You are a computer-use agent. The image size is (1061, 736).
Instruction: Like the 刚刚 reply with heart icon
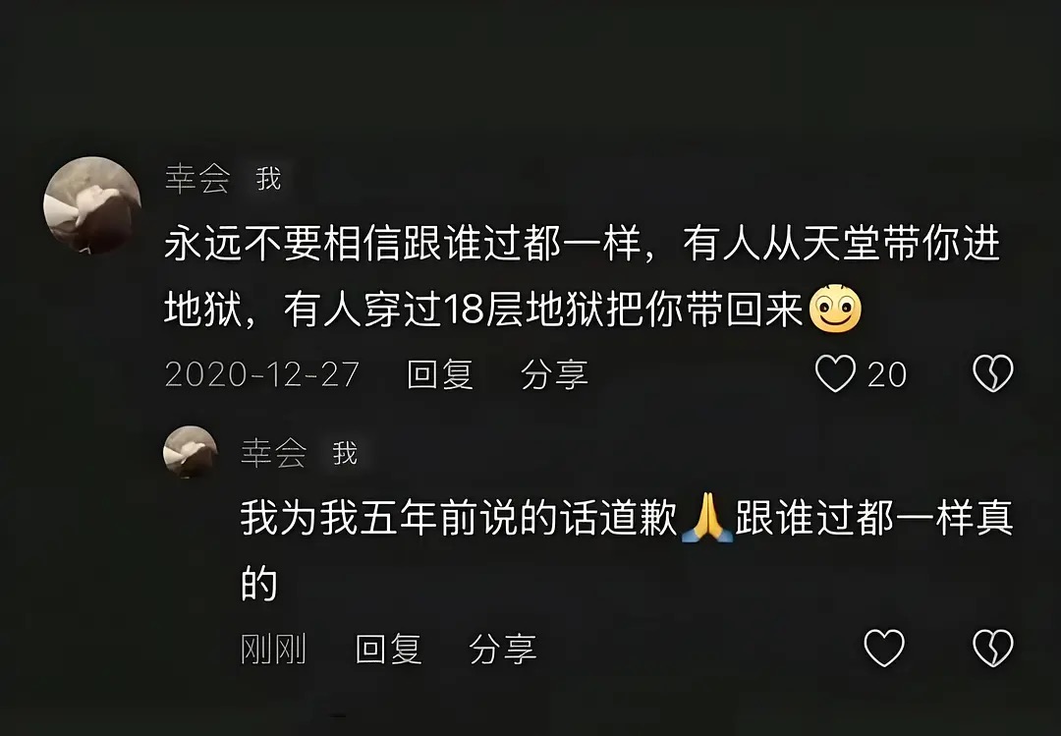(884, 648)
